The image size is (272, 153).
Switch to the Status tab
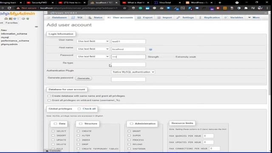click(x=95, y=17)
